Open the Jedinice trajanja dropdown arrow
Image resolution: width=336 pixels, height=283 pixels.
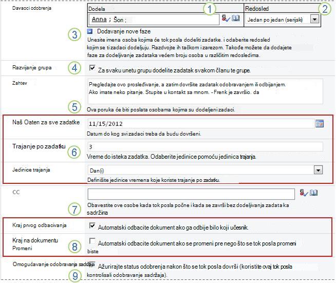pyautogui.click(x=318, y=171)
